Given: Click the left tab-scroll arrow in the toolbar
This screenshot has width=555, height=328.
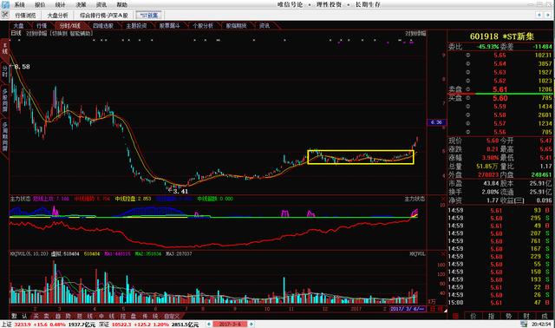Looking at the screenshot, I should [x=539, y=15].
